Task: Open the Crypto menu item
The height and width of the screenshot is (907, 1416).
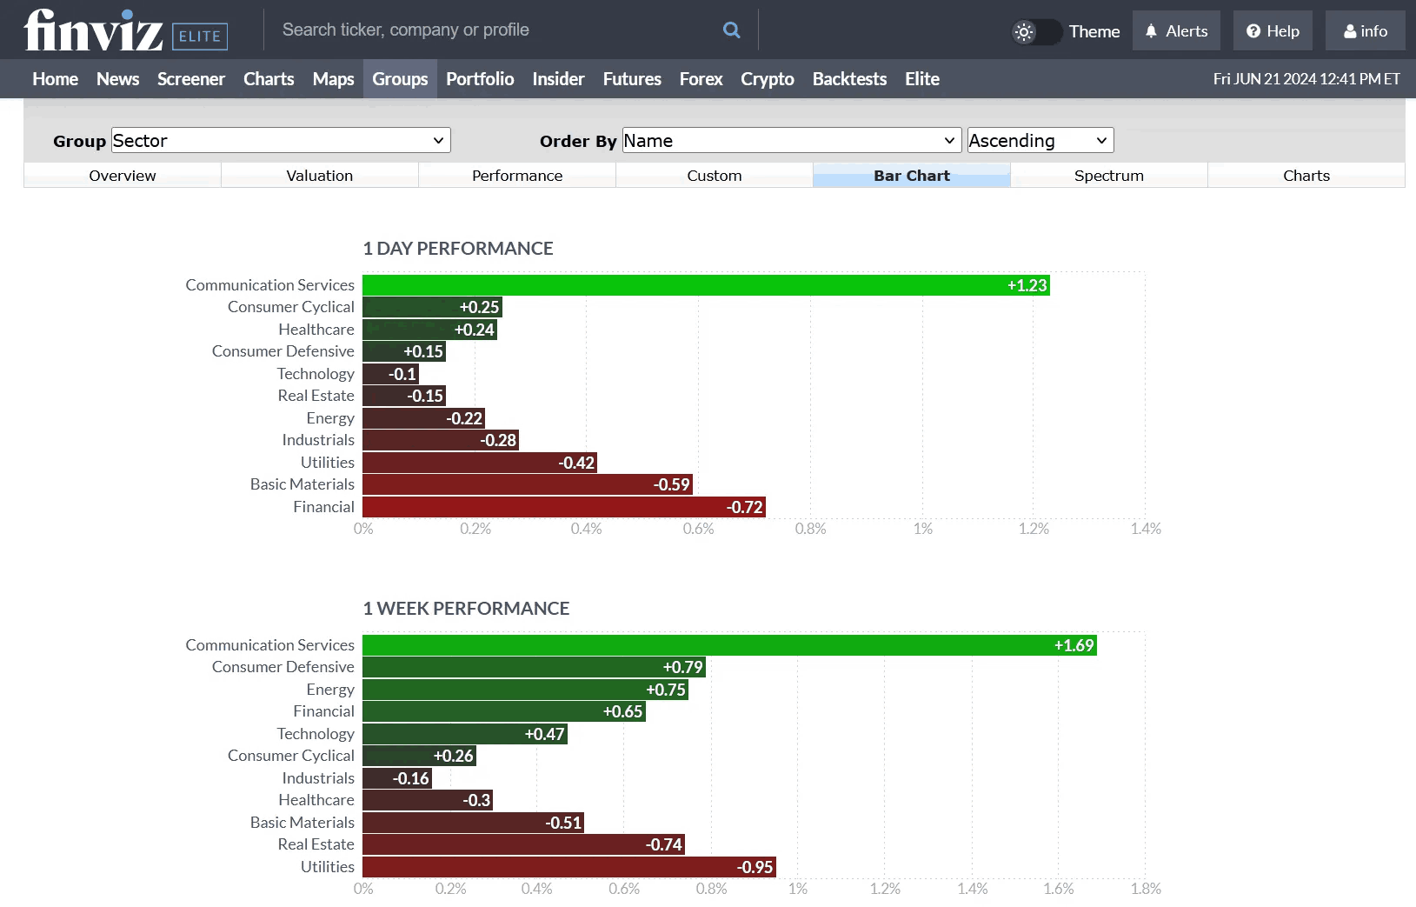Action: pyautogui.click(x=767, y=78)
